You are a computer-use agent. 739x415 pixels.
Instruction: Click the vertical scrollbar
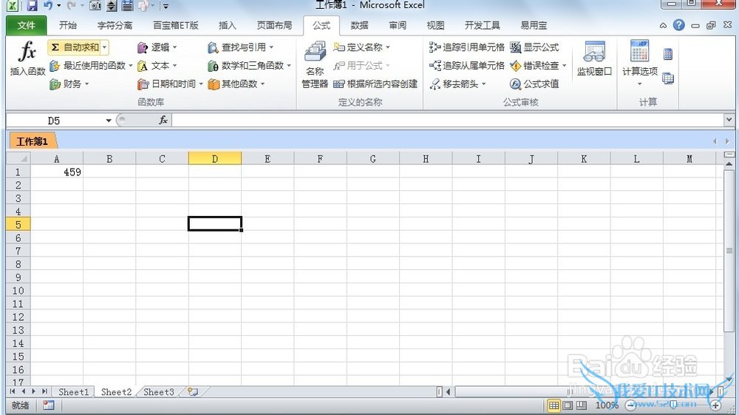coord(729,250)
